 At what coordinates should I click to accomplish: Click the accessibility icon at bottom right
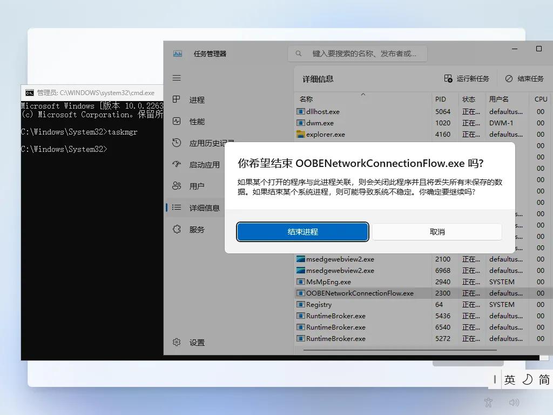[488, 402]
